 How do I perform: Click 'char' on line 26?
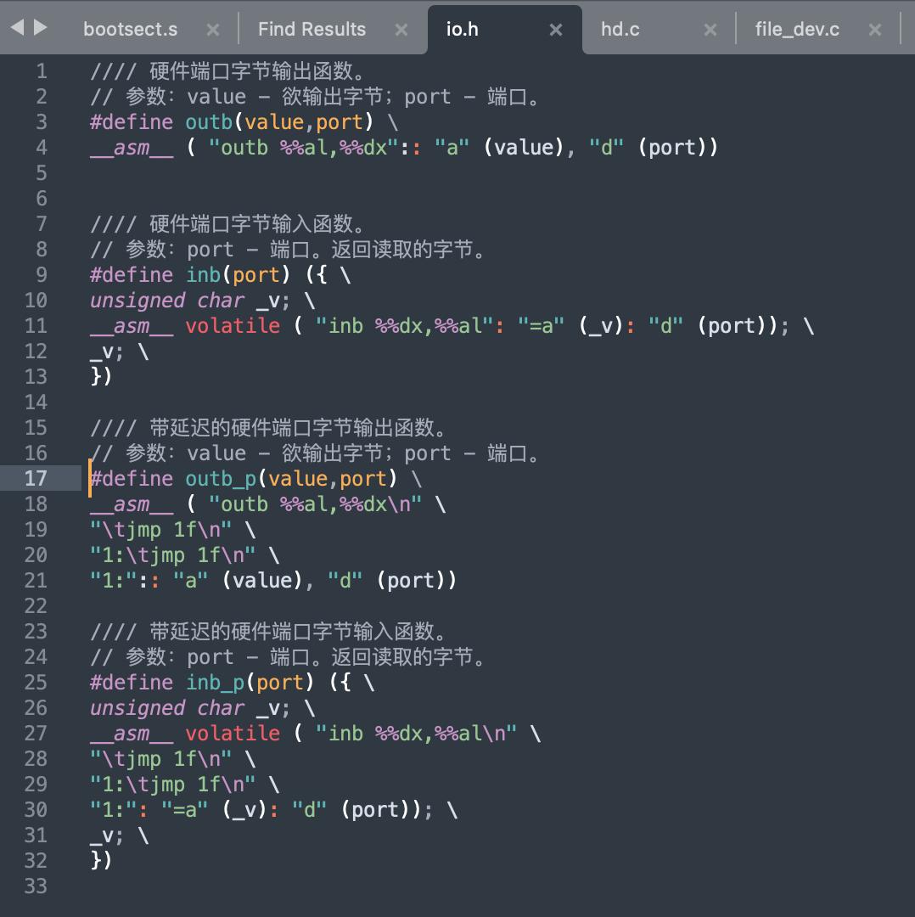(221, 708)
